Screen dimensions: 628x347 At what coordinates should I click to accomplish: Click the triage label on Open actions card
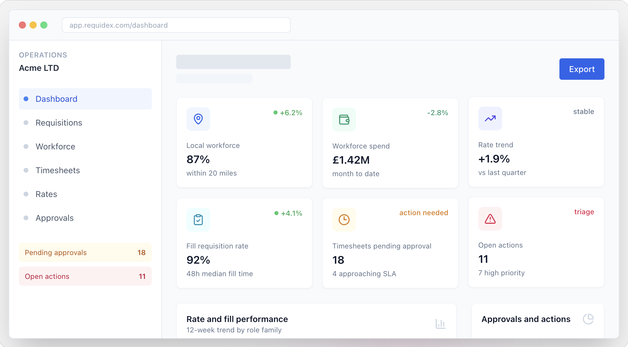pyautogui.click(x=584, y=212)
